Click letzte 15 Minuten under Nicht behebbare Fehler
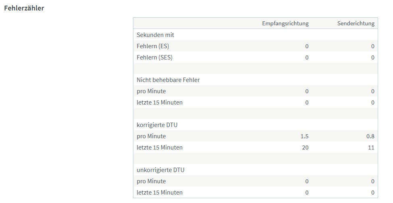Viewport: 393px width, 203px height. 159,103
